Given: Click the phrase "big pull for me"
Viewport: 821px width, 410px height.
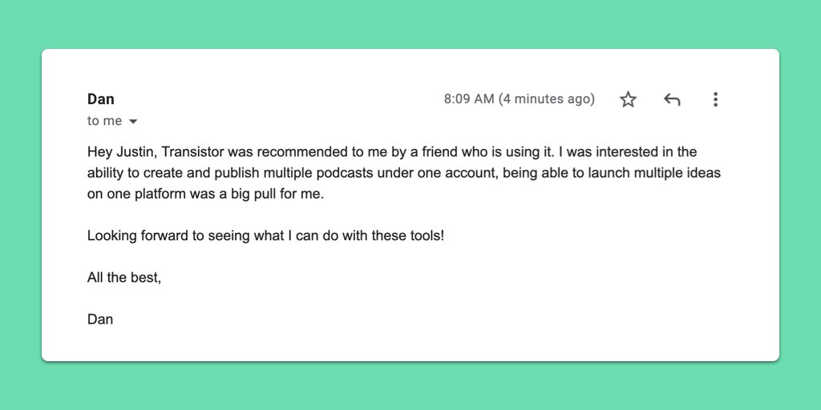Looking at the screenshot, I should 275,194.
